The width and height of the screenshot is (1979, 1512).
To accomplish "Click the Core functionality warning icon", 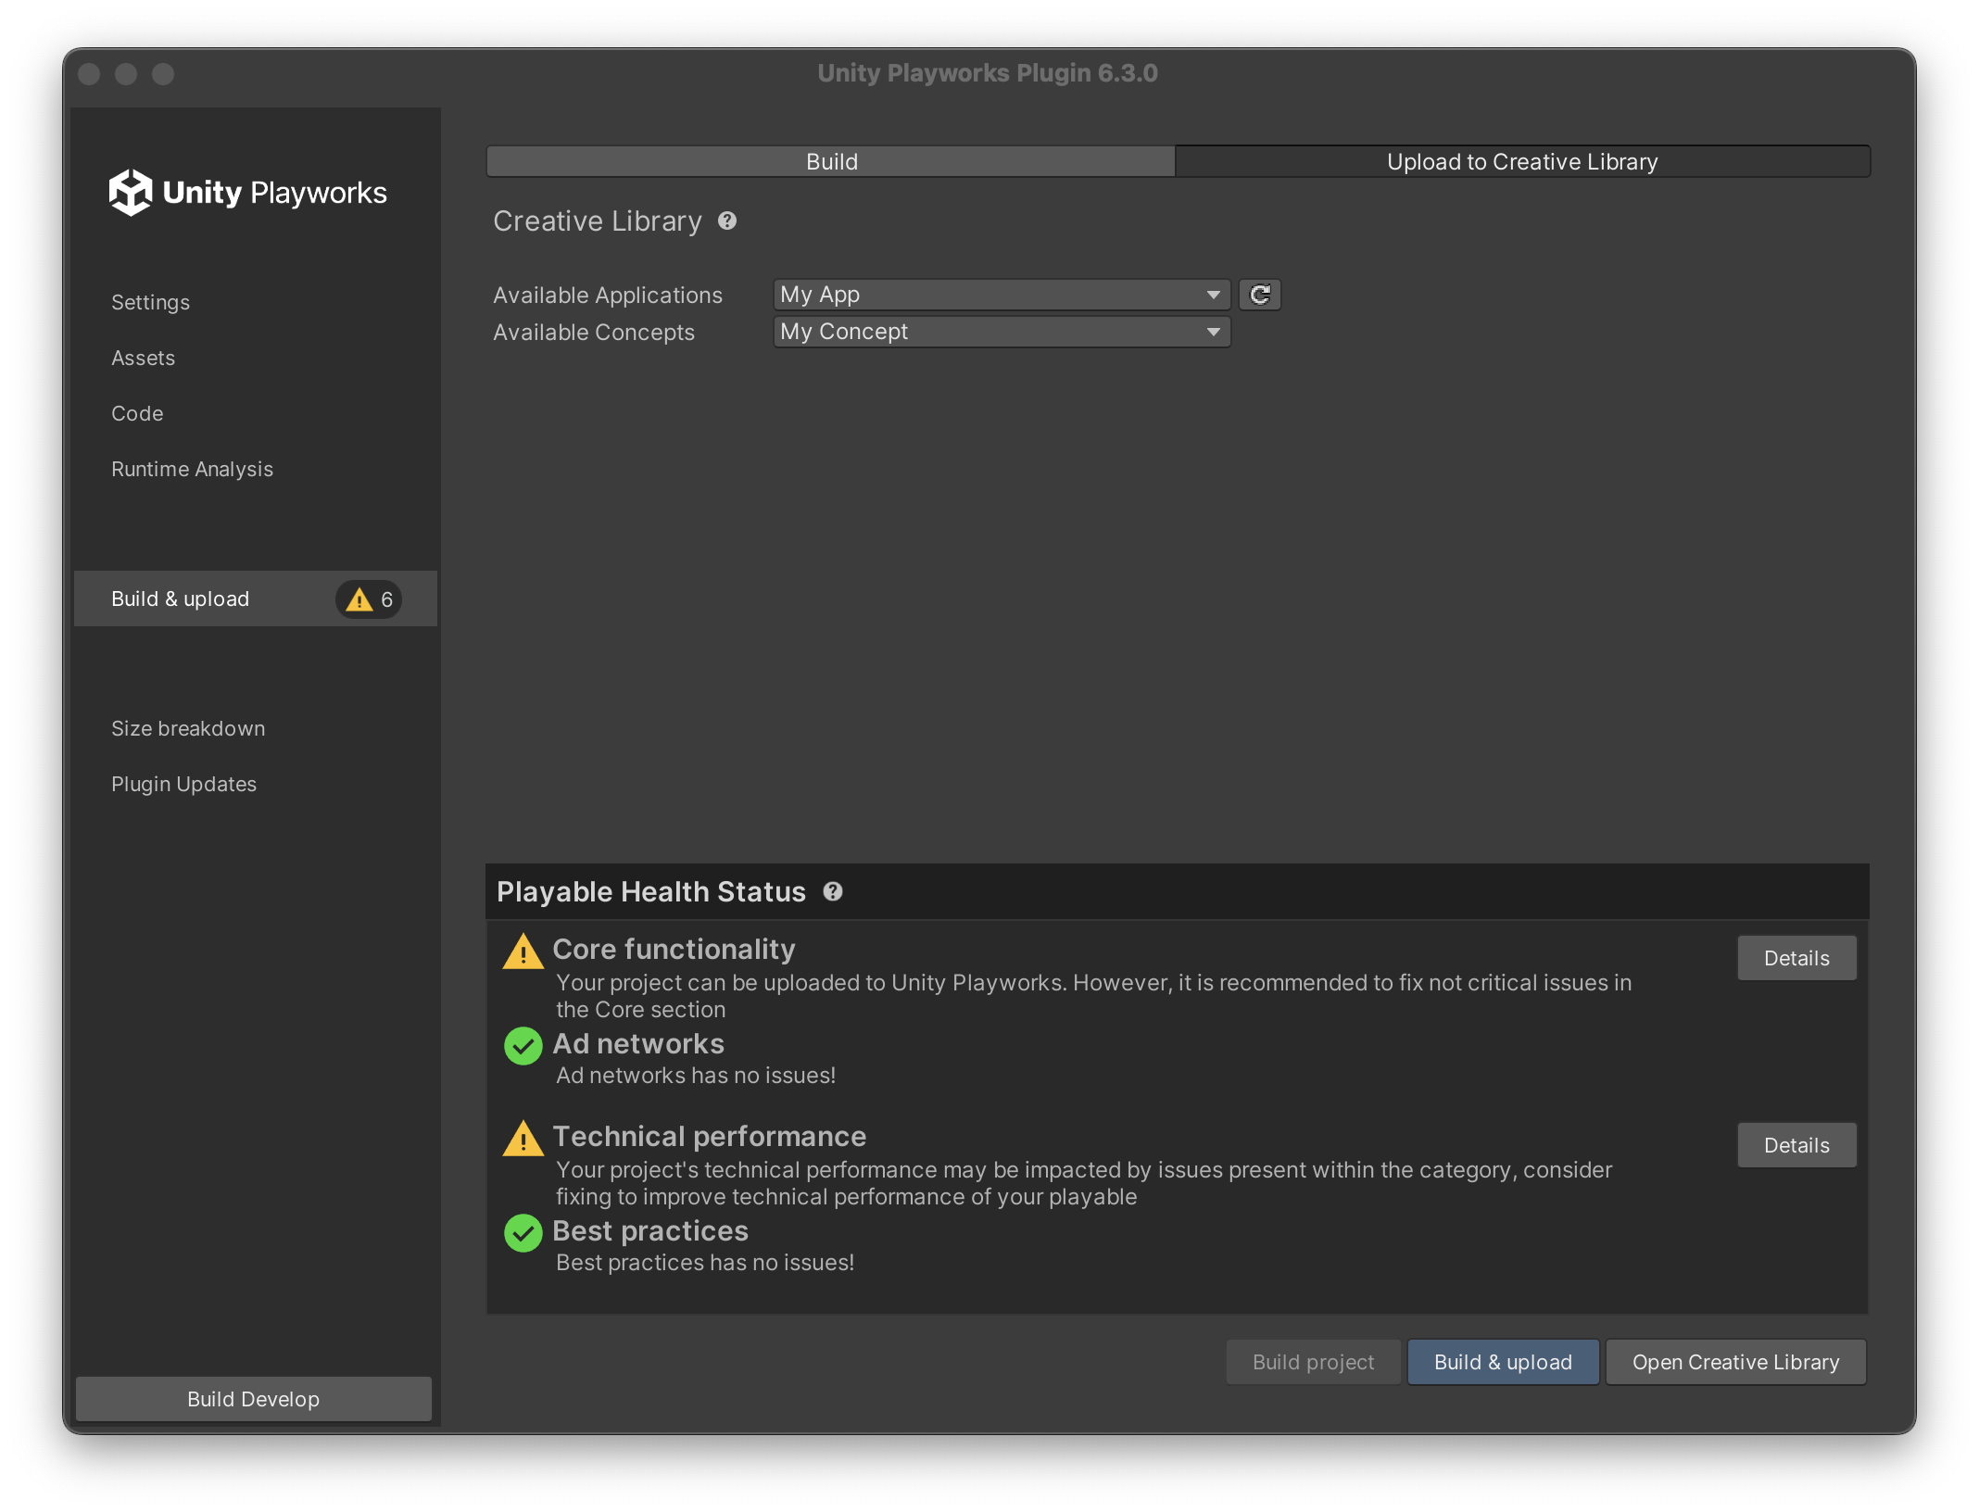I will click(523, 951).
